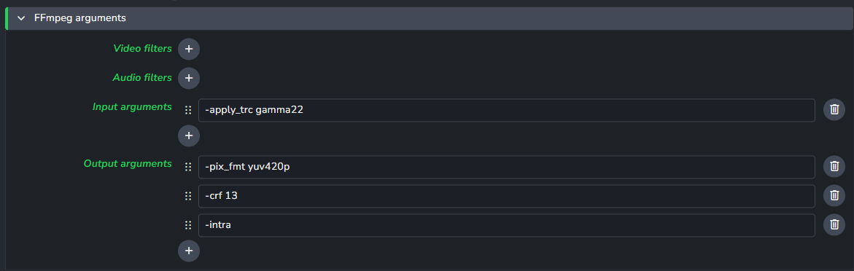Image resolution: width=854 pixels, height=271 pixels.
Task: Click the Input arguments label
Action: pyautogui.click(x=132, y=106)
